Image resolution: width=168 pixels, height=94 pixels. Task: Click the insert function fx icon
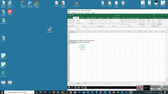click(x=87, y=29)
